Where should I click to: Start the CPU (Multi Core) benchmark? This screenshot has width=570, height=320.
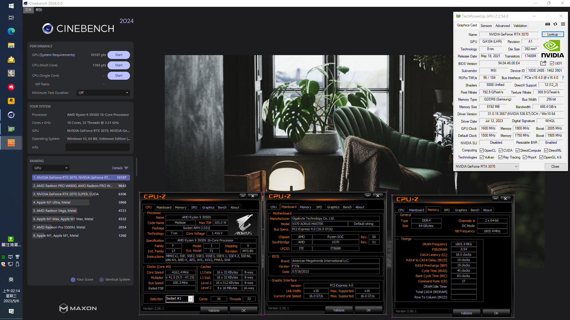pyautogui.click(x=119, y=65)
